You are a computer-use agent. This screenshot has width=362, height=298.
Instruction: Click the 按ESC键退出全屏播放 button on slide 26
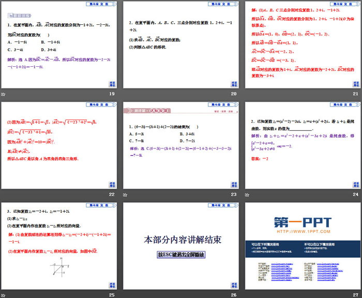(x=181, y=255)
